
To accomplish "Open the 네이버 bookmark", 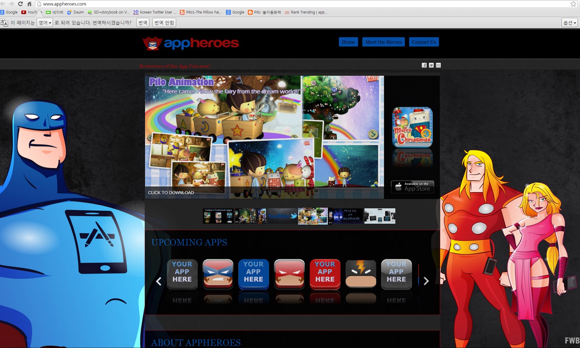I will tap(54, 12).
